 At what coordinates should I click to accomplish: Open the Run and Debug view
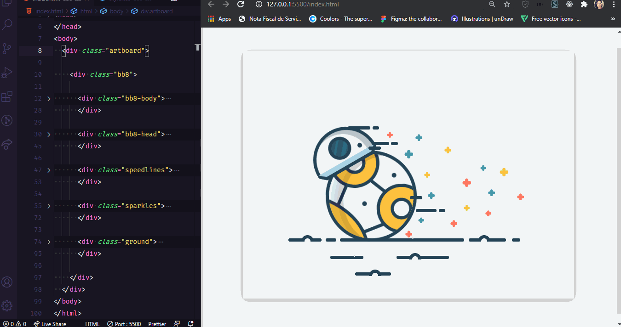click(x=7, y=73)
